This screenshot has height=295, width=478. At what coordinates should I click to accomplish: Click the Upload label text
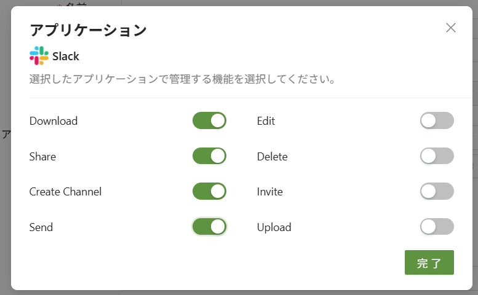(x=274, y=227)
